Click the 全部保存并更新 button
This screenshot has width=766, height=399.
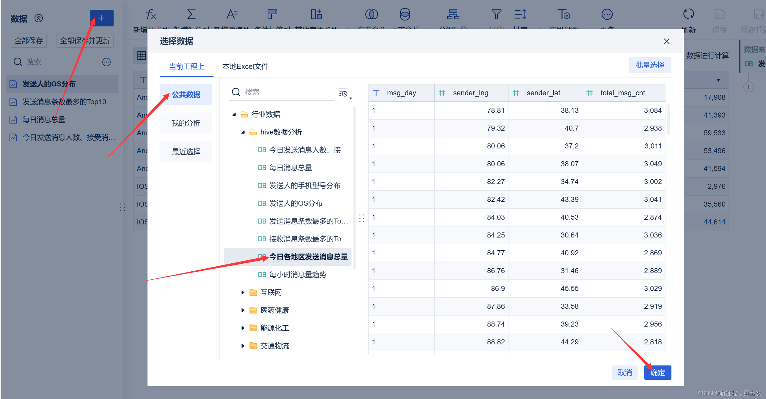(x=85, y=41)
